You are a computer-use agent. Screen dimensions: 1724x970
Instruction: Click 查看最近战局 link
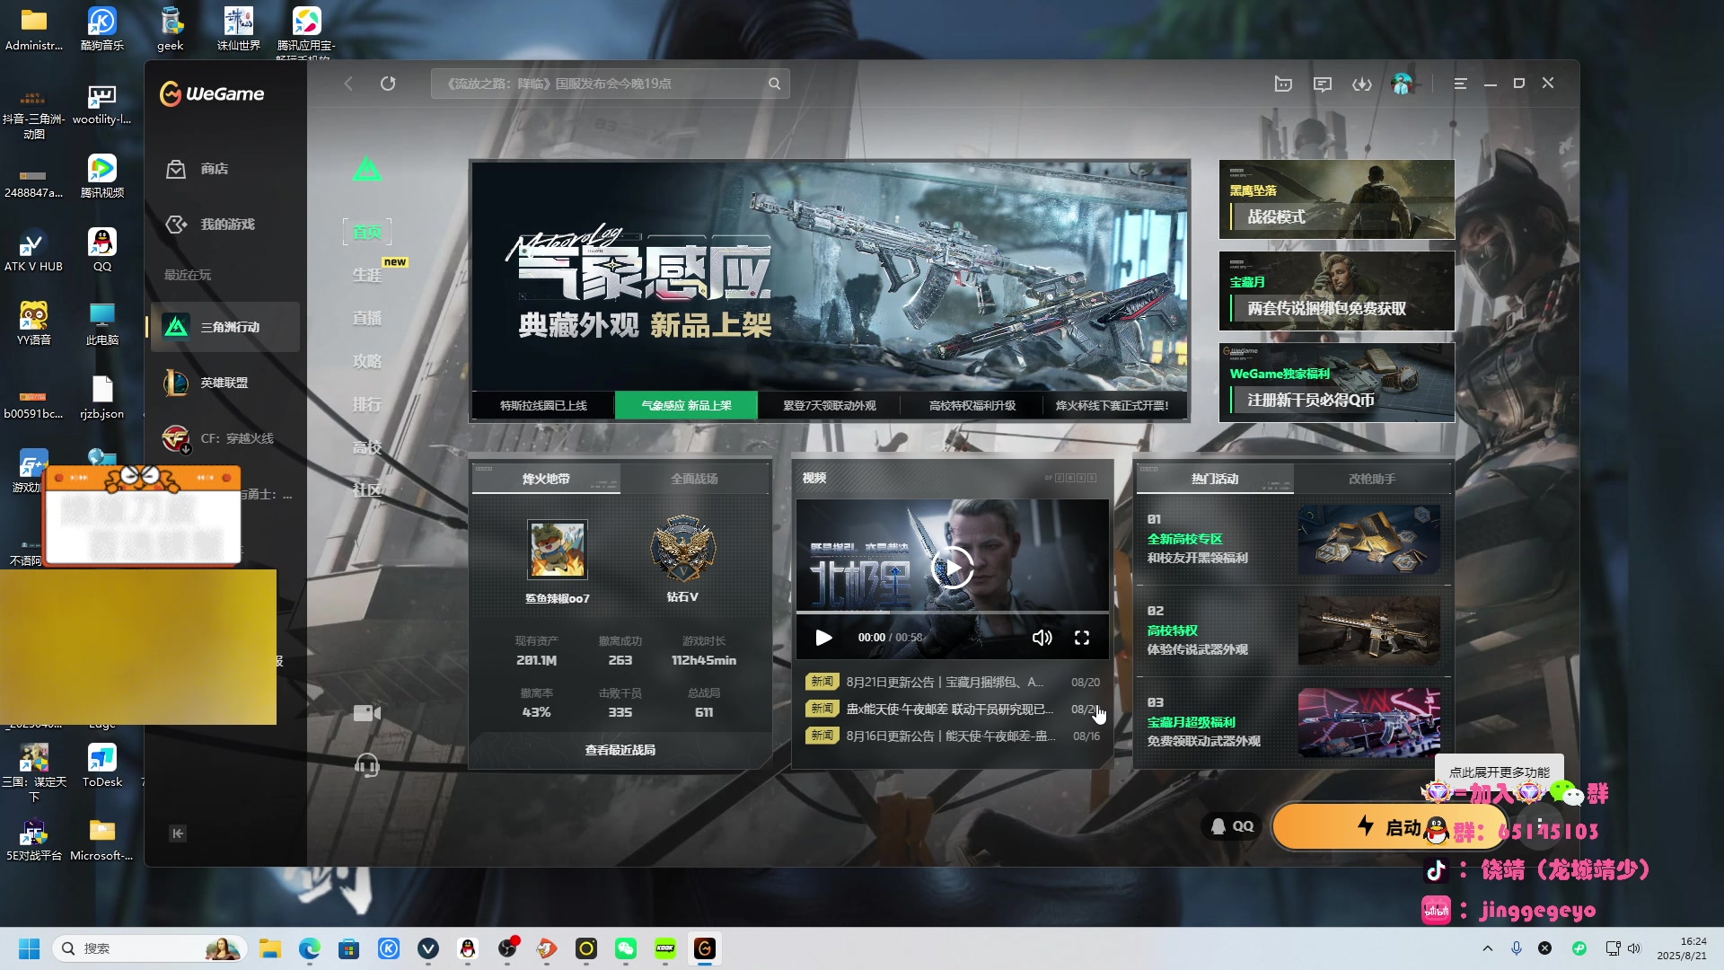pos(620,750)
